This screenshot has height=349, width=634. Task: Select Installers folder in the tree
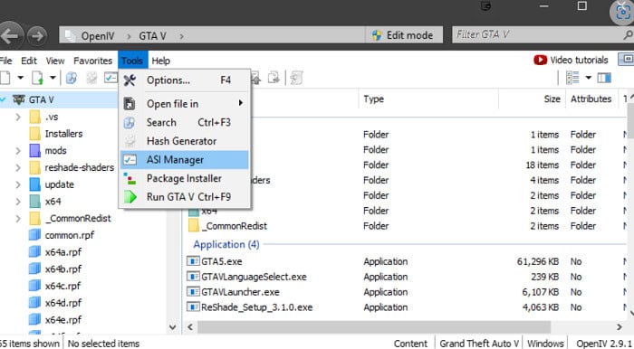(x=63, y=134)
